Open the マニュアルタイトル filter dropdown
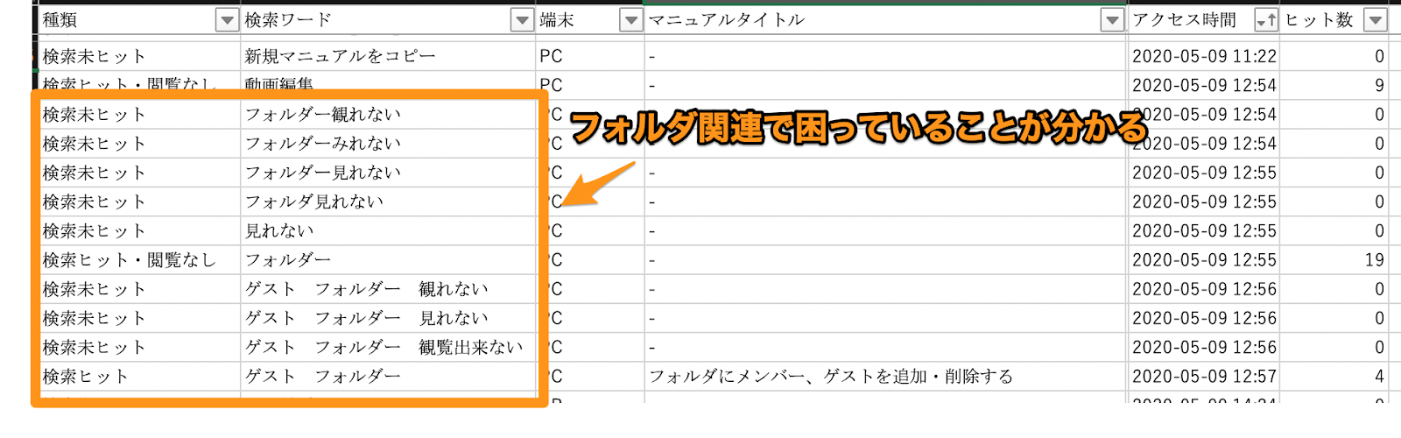Viewport: 1401px width, 438px height. (x=1112, y=20)
